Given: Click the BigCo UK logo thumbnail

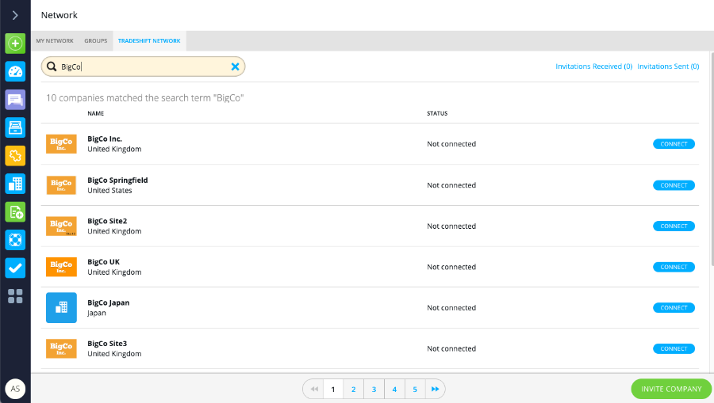Looking at the screenshot, I should (61, 267).
